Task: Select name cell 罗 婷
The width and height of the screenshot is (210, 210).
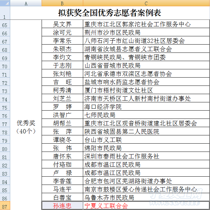Action: pos(62,106)
